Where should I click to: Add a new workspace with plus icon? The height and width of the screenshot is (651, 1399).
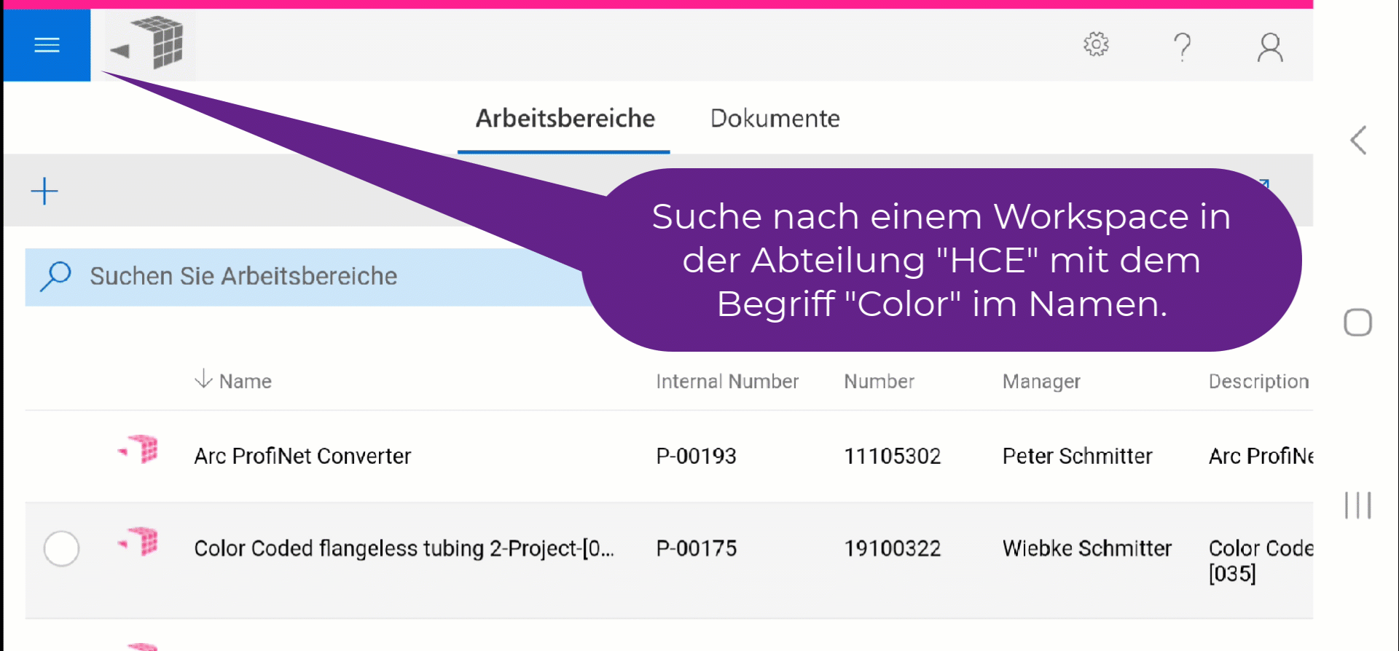(44, 191)
